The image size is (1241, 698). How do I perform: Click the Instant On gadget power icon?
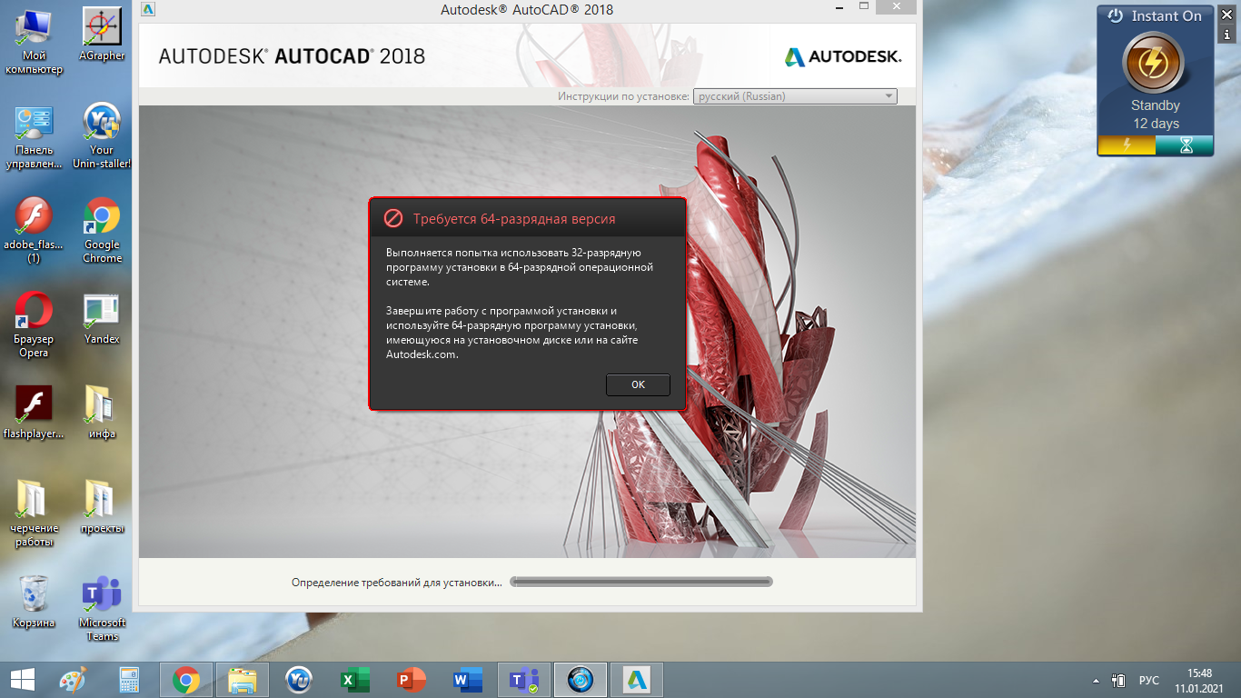[1116, 15]
